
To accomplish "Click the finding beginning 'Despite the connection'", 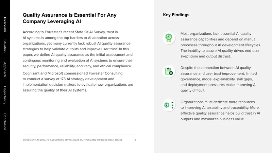I will click(x=219, y=79).
